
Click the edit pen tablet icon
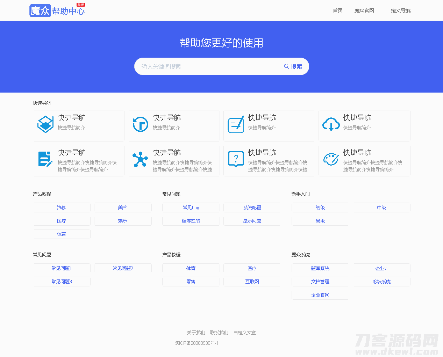point(236,124)
